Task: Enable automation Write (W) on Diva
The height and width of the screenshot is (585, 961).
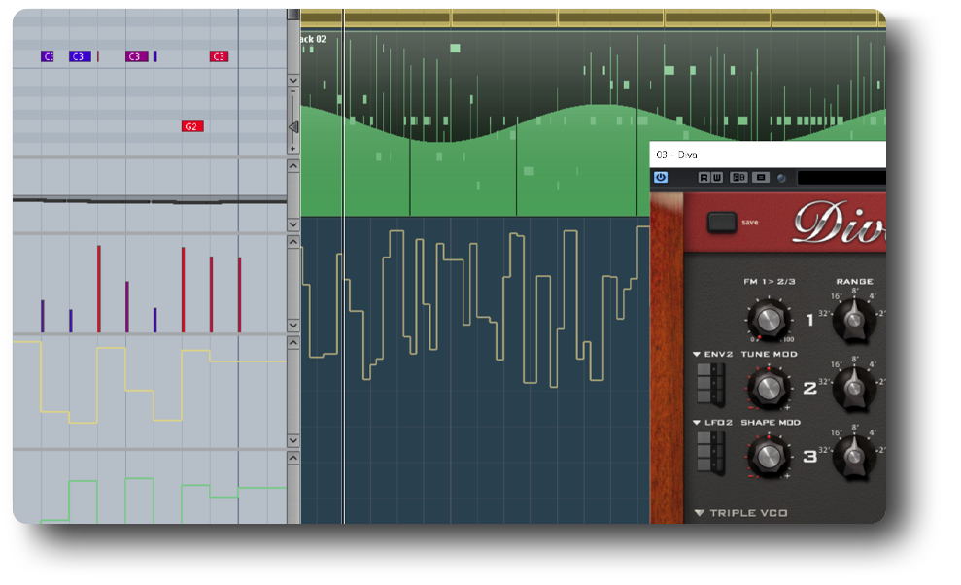Action: tap(717, 178)
